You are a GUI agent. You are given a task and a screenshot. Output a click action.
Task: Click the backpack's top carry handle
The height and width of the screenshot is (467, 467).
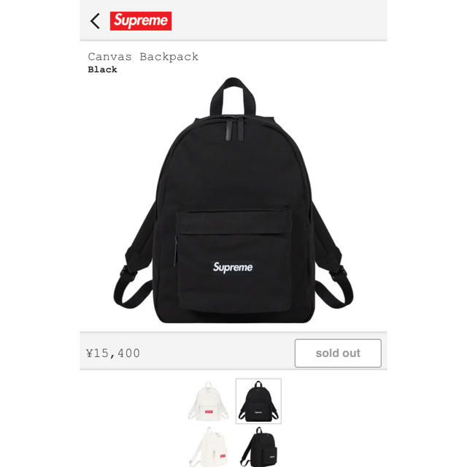coord(233,96)
